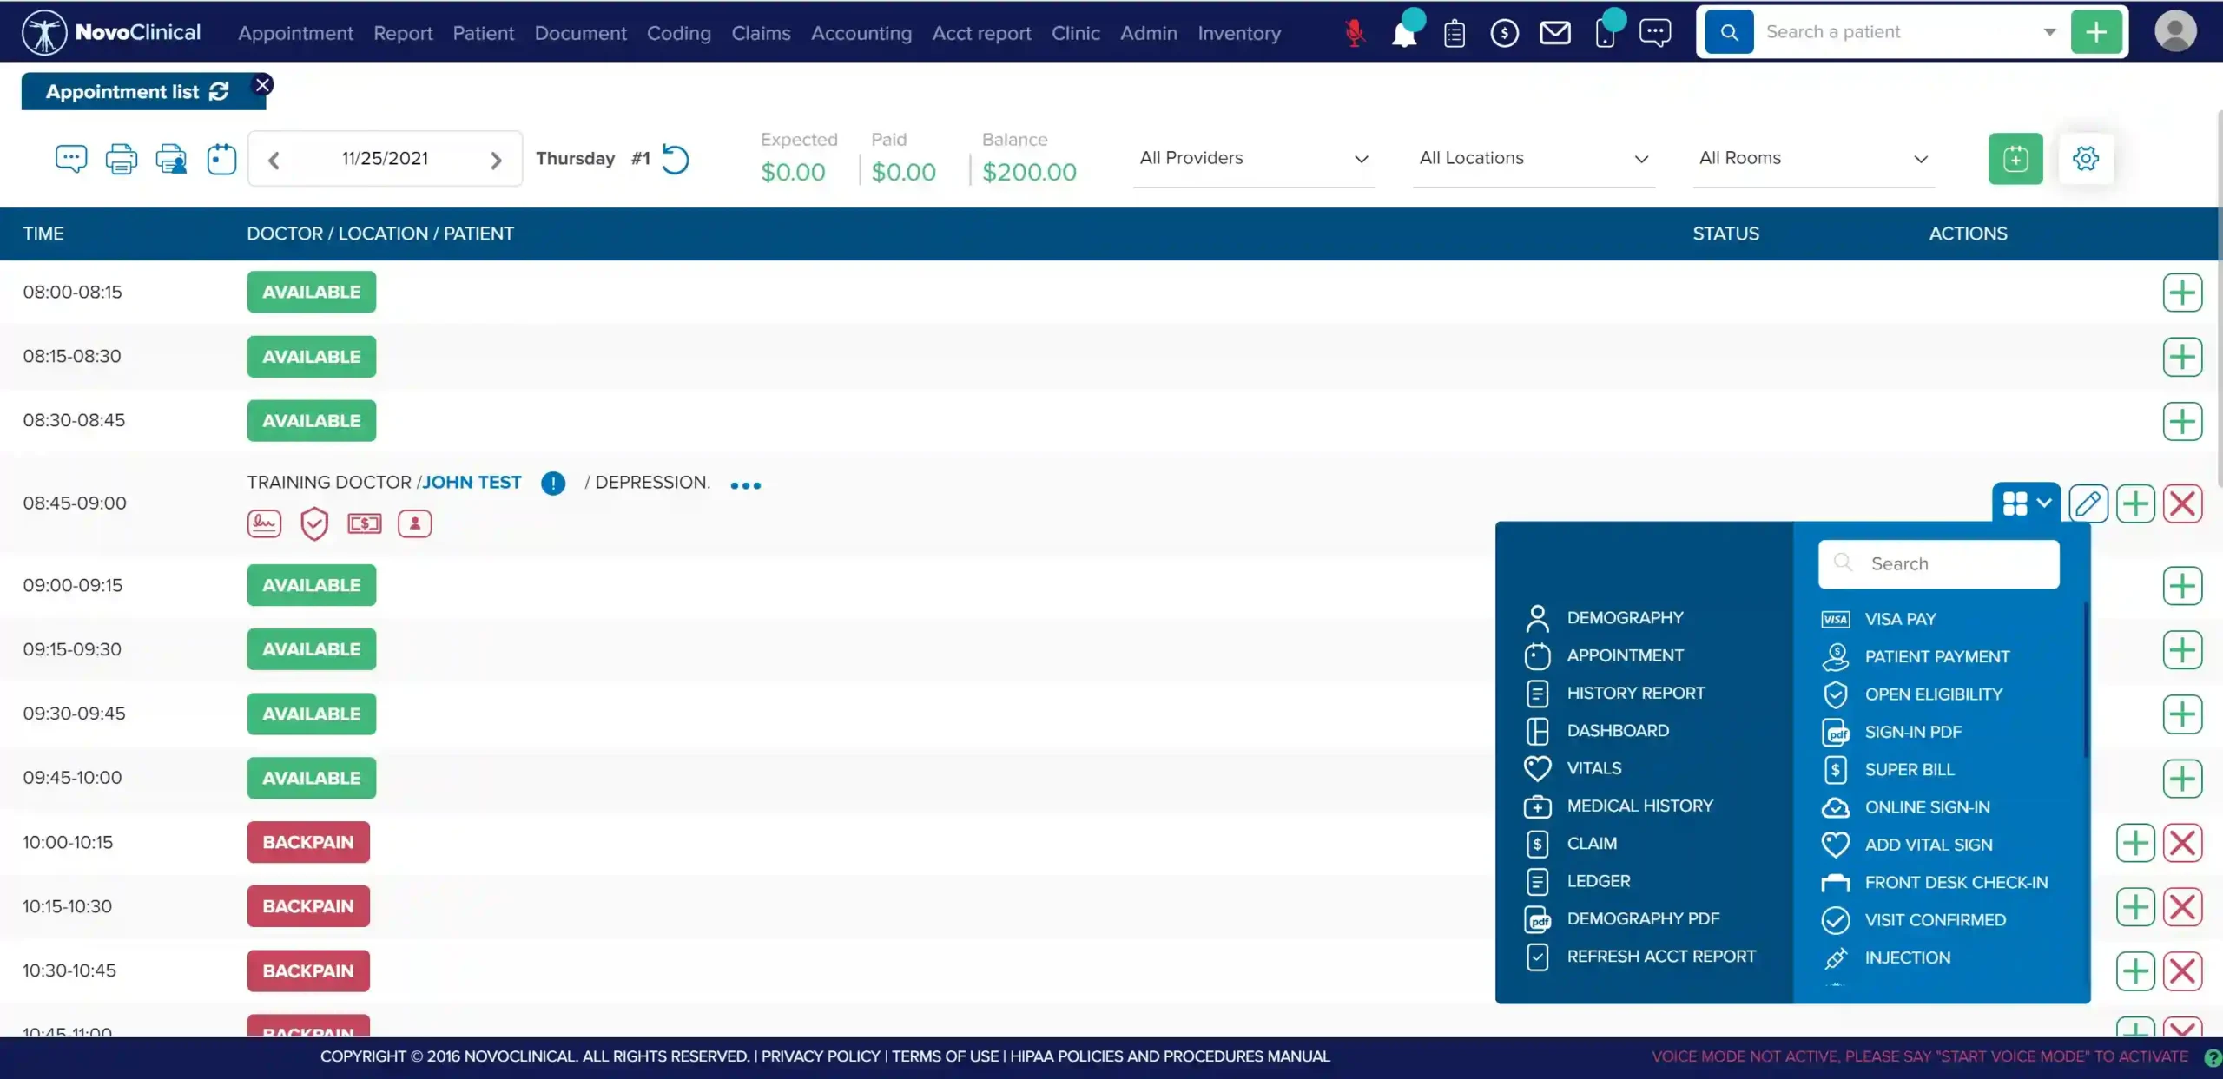2223x1079 pixels.
Task: Select the Injection icon in the quick menu
Action: coord(1836,957)
